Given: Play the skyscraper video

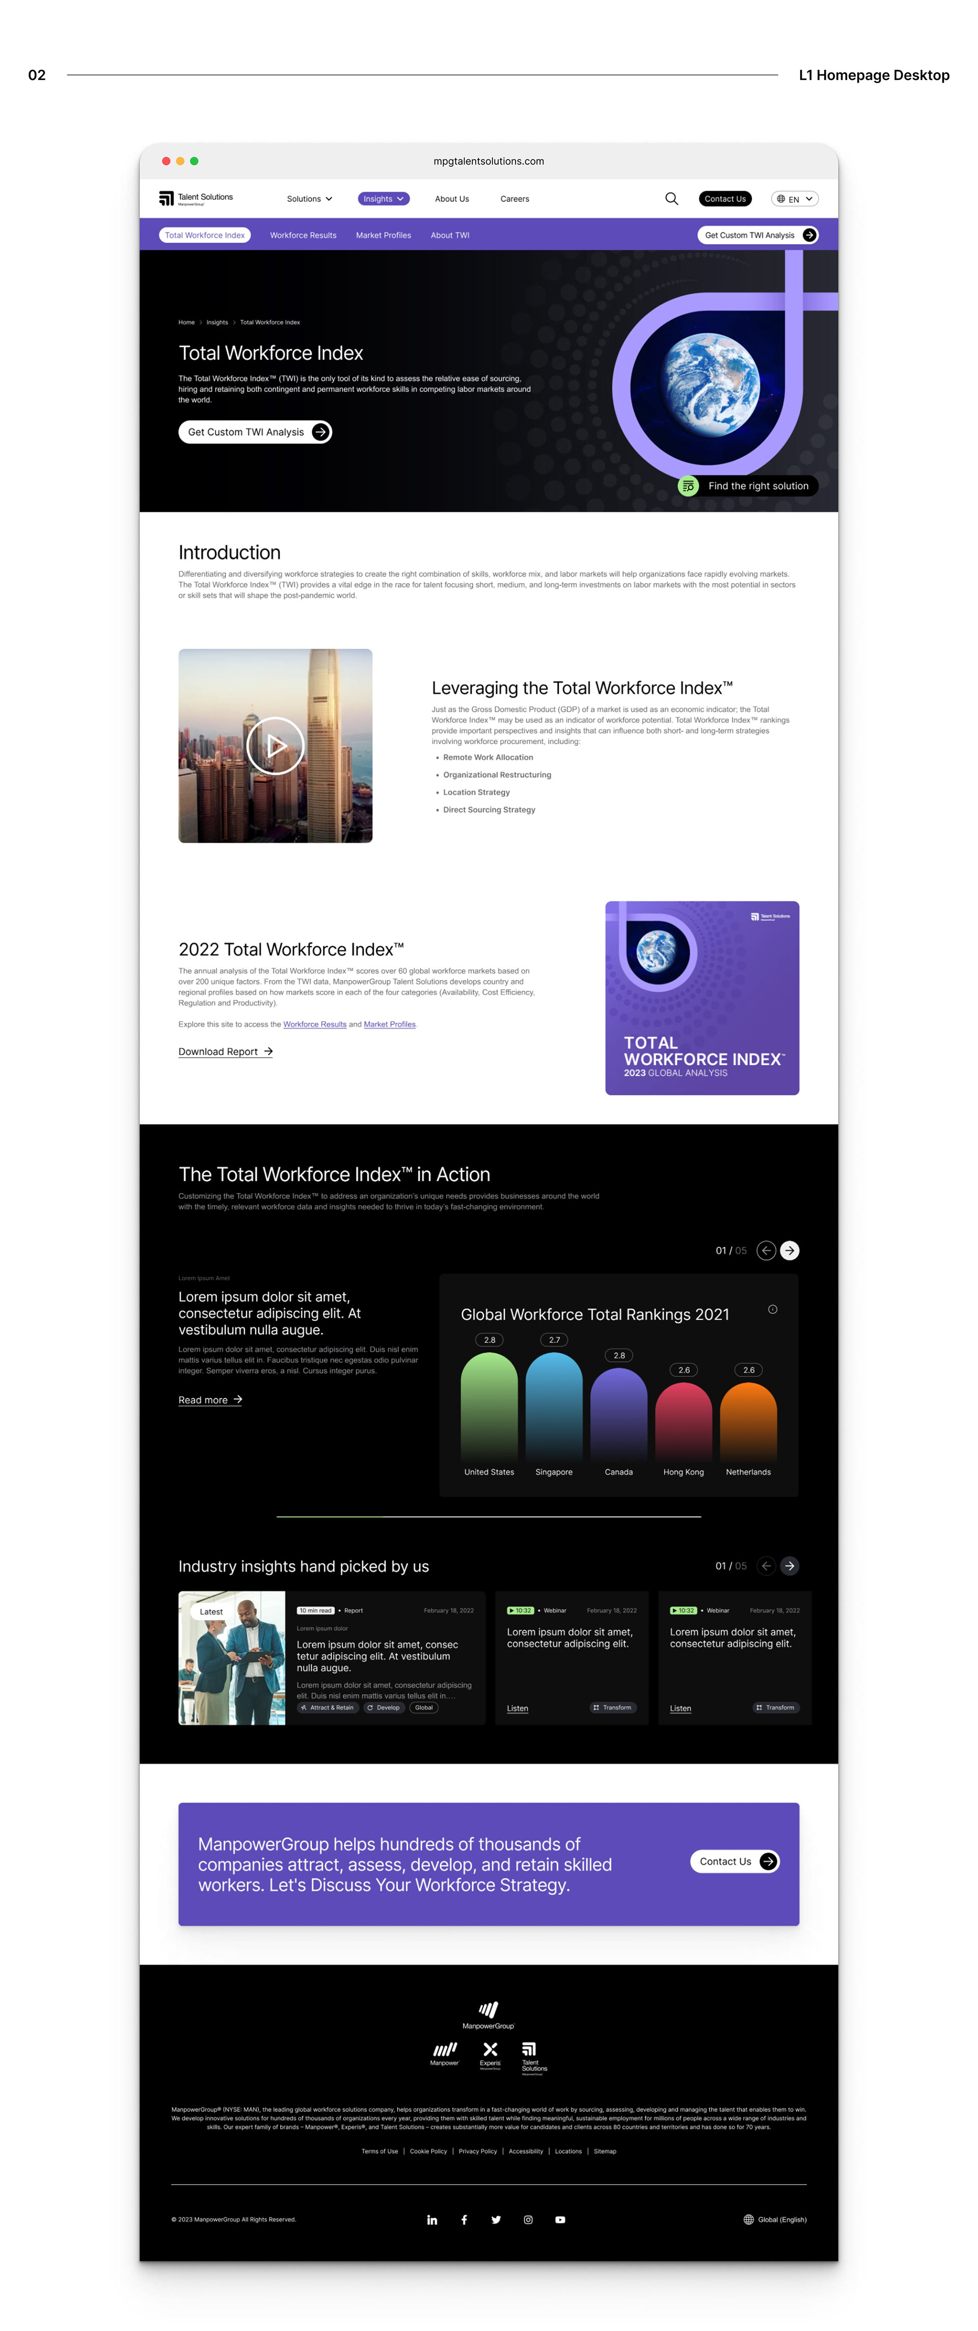Looking at the screenshot, I should pos(275,746).
